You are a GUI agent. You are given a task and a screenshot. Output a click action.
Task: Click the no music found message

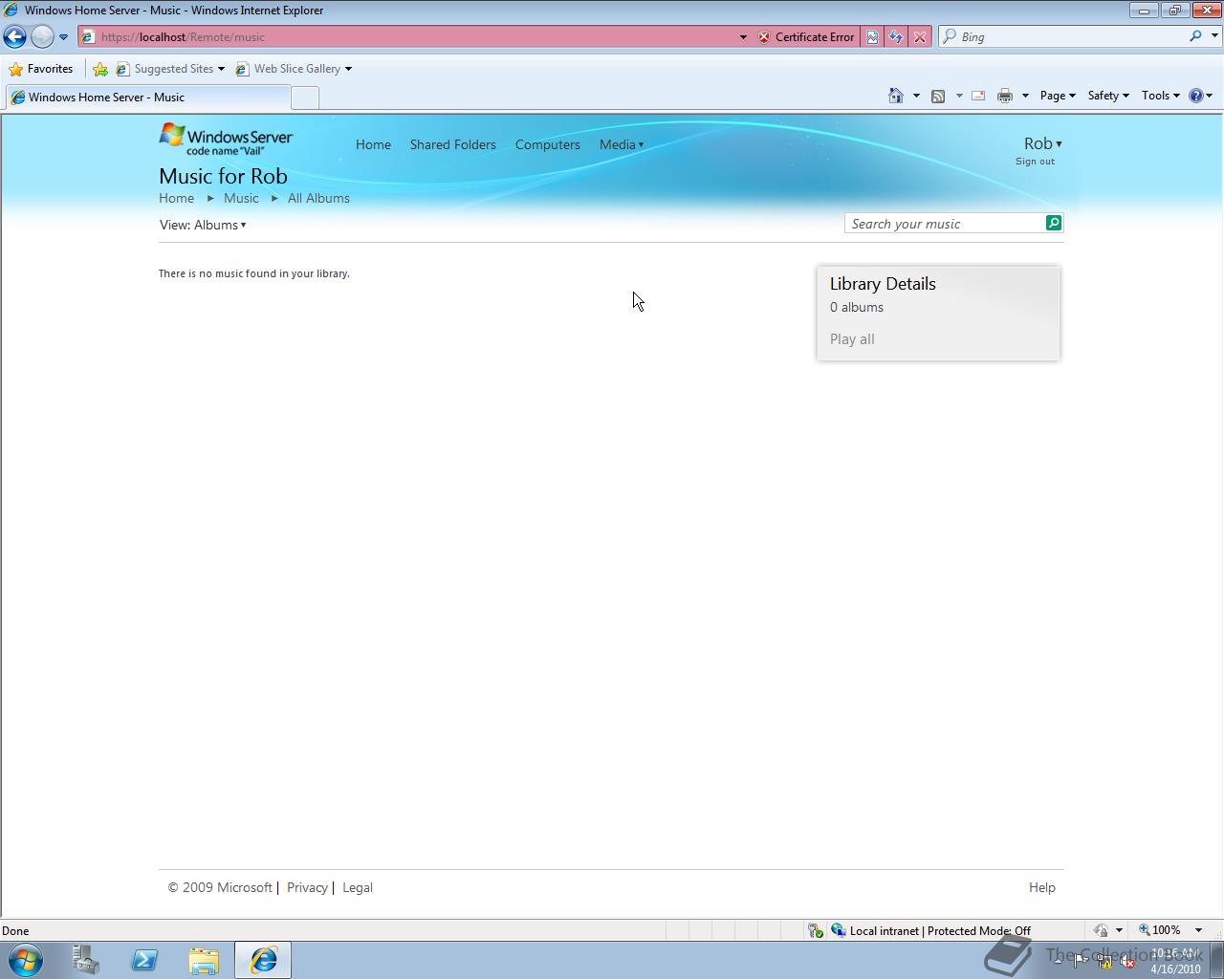coord(254,273)
